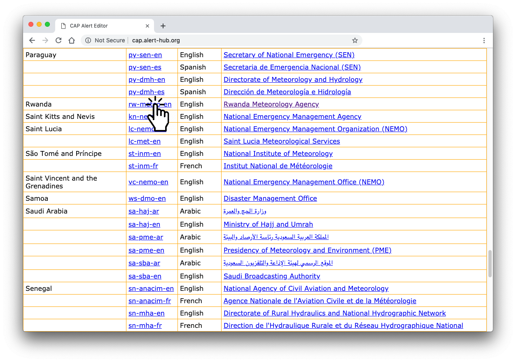Open the sn-anacim-en link
The width and height of the screenshot is (516, 362).
tap(151, 288)
